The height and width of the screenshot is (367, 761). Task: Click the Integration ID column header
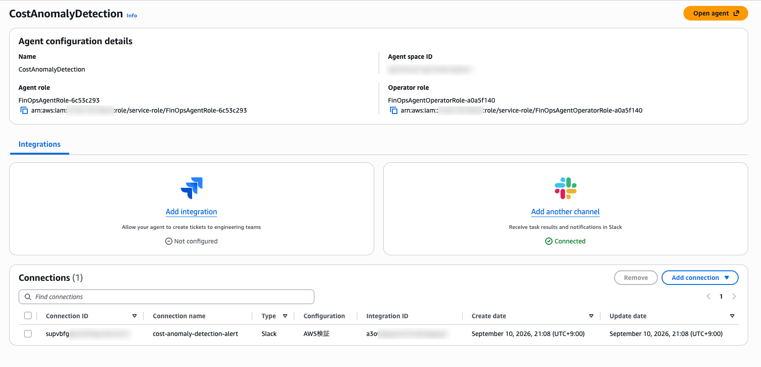[x=387, y=316]
